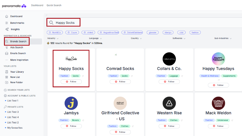The image size is (242, 136).
Task: Open the Collars & Co. logo
Action: pos(169,59)
